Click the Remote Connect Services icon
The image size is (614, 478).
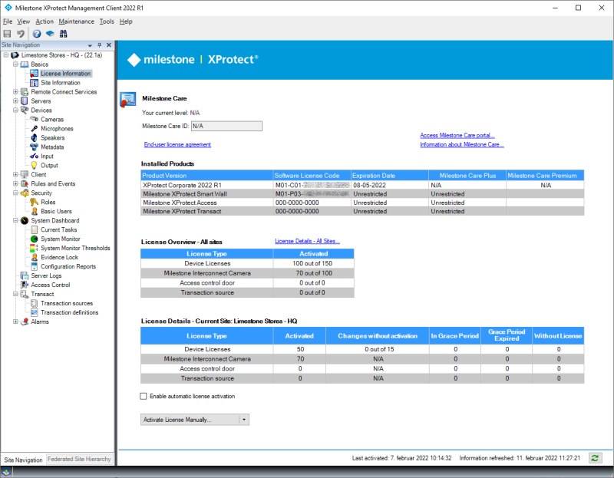point(25,92)
